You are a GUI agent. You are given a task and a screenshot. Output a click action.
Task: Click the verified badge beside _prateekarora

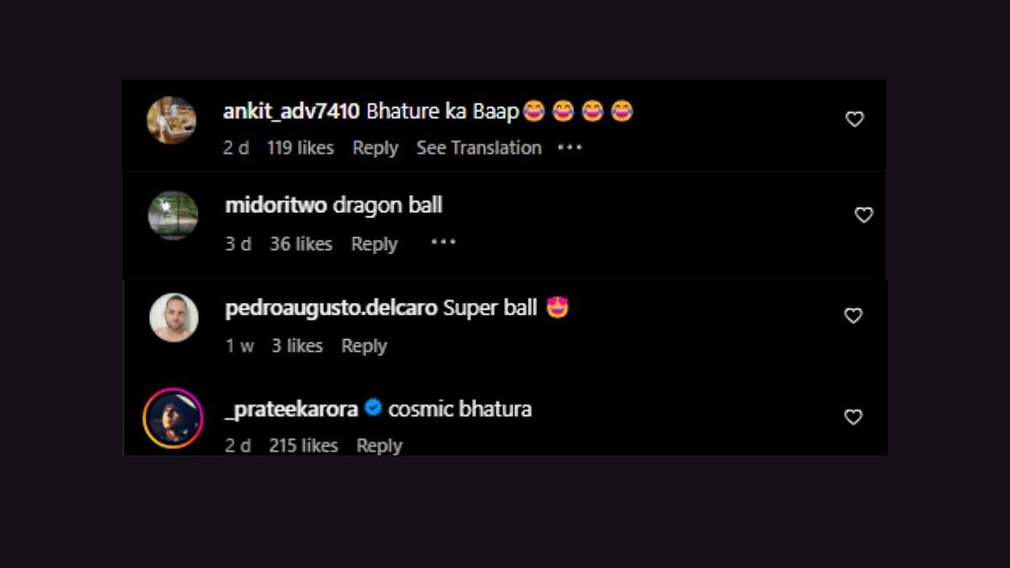coord(374,409)
